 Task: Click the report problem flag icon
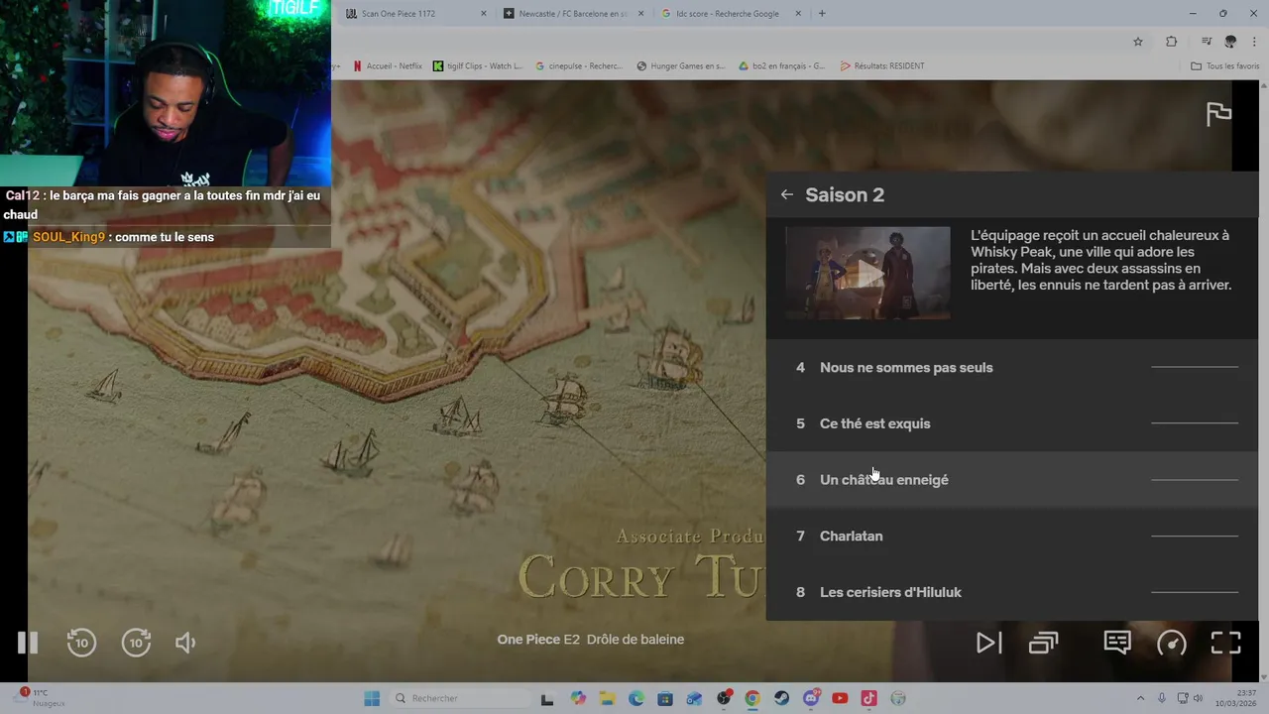click(x=1218, y=114)
